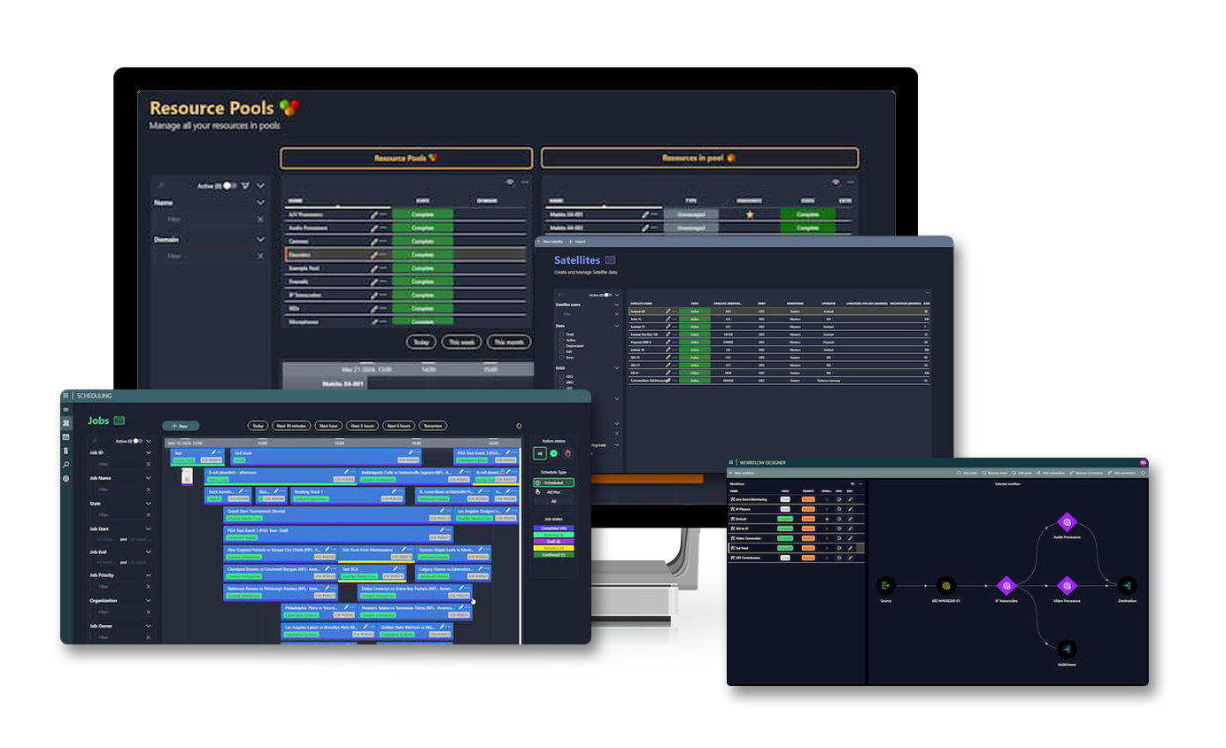
Task: Collapse the Job Name filter section
Action: point(148,478)
